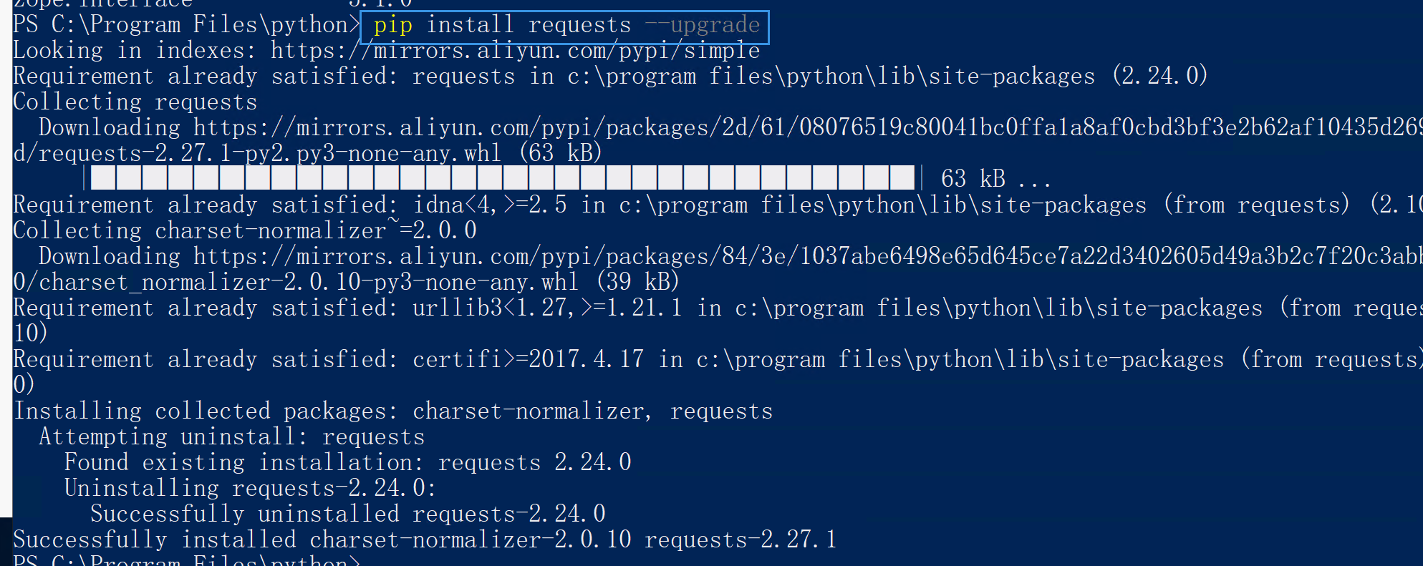Click the 'Uninstalling requests-2.24.0' line
Viewport: 1423px width, 566px height.
(251, 488)
